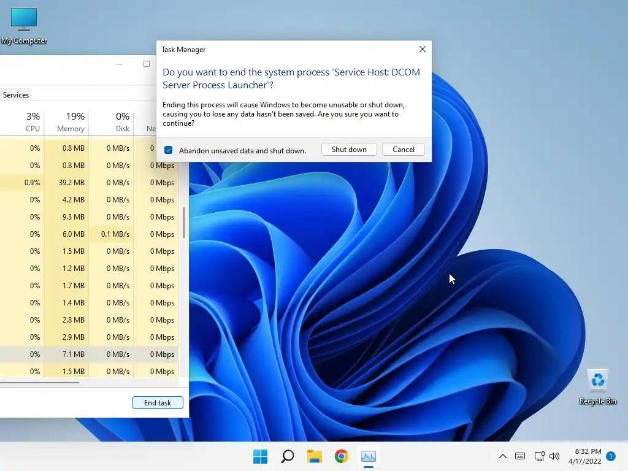
Task: Open the Windows Start menu
Action: pyautogui.click(x=260, y=456)
